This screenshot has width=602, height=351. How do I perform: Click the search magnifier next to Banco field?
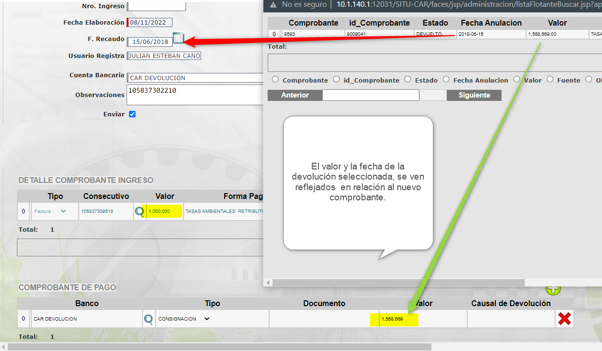click(148, 319)
